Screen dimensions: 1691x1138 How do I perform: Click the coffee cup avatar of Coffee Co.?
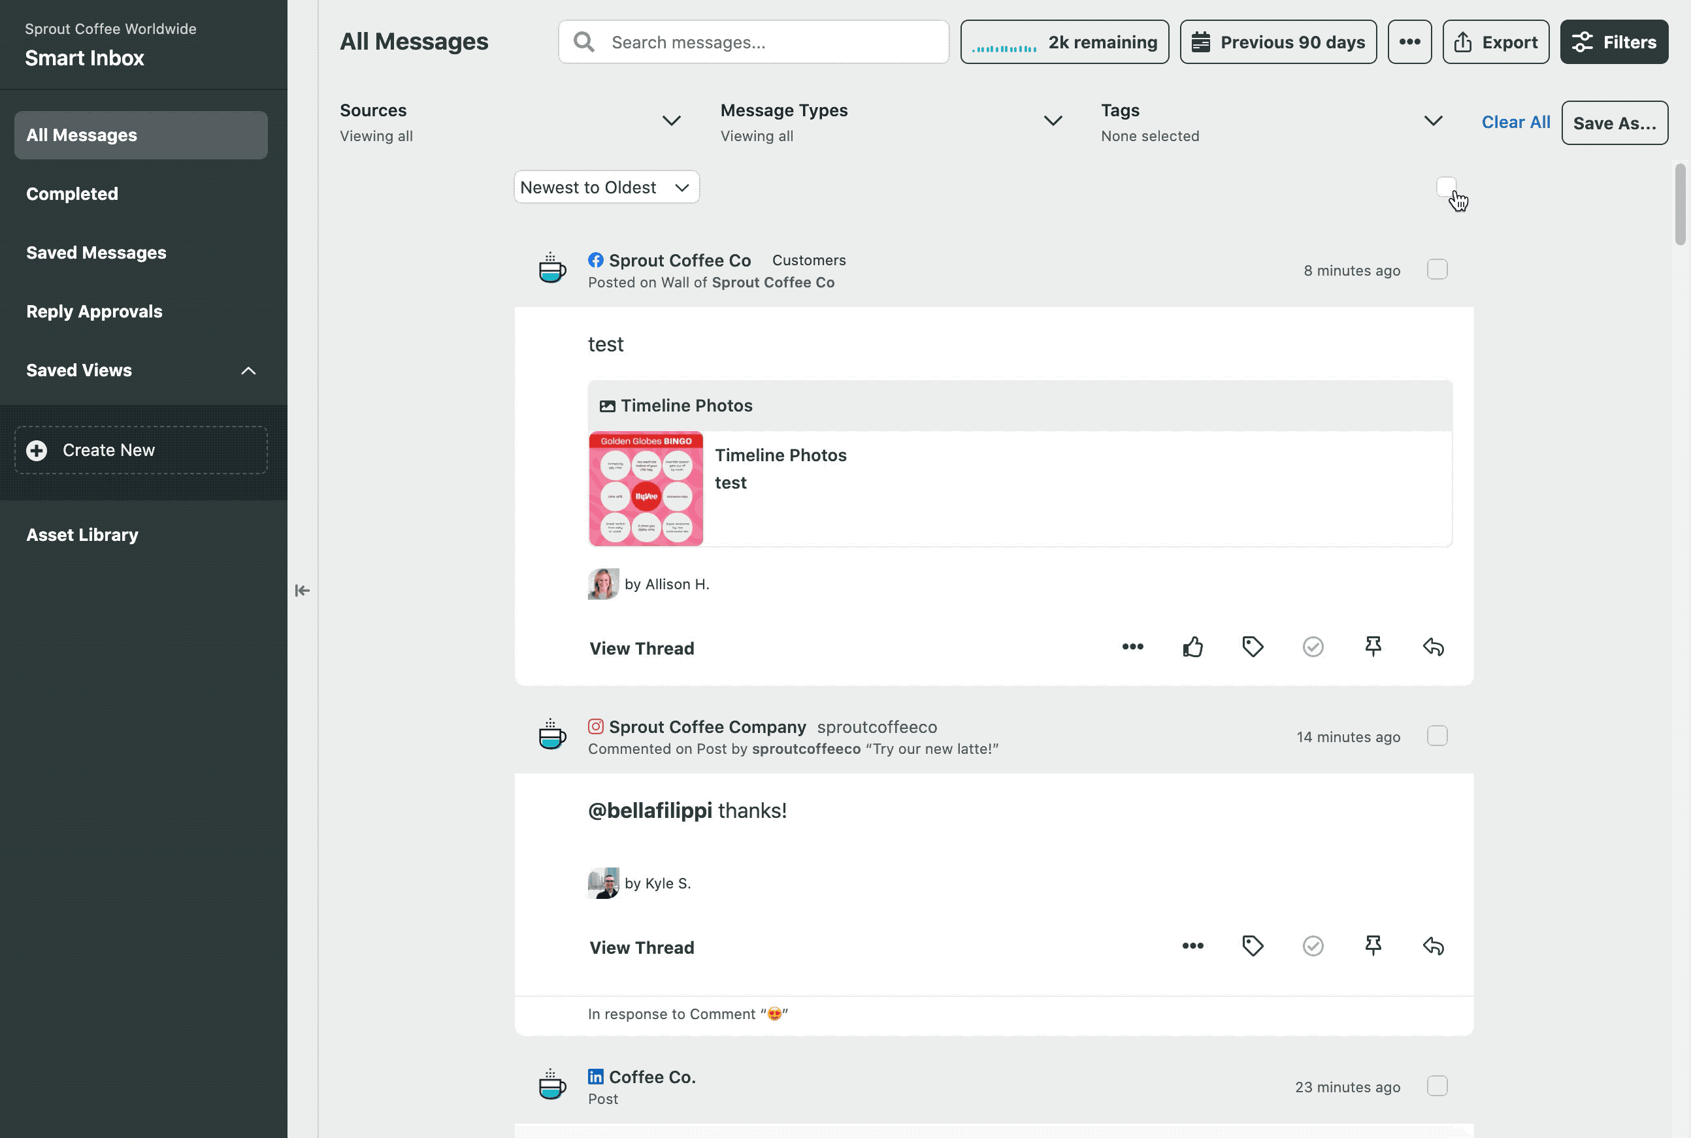(552, 1084)
